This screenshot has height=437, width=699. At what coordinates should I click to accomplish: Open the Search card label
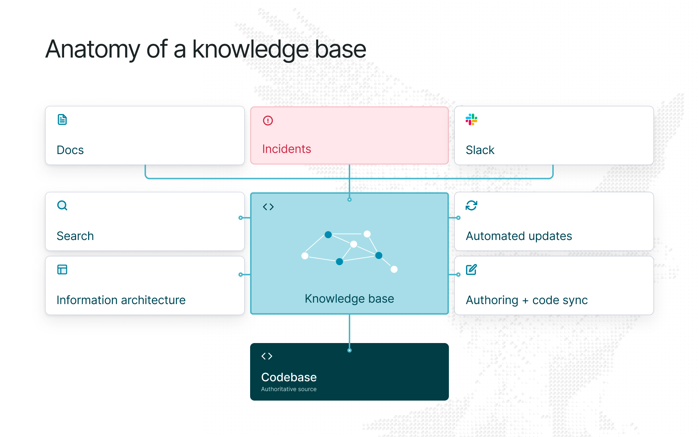(x=75, y=236)
